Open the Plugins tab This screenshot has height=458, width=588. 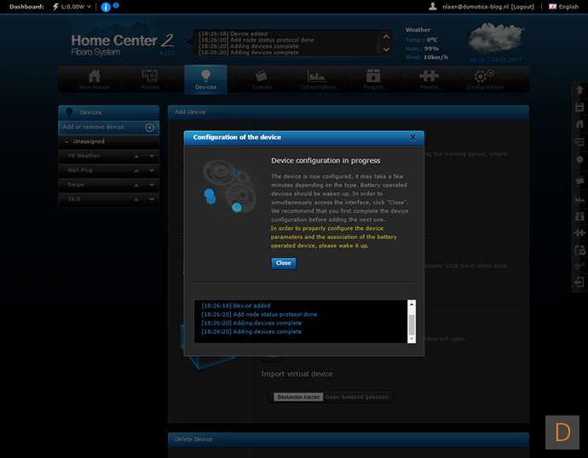373,79
